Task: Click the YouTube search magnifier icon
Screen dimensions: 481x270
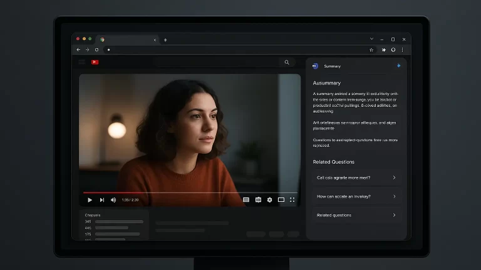Action: click(x=287, y=62)
